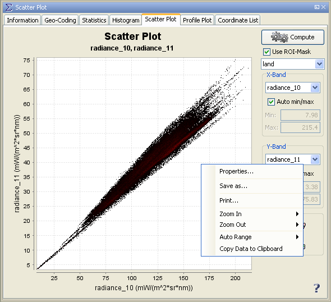The image size is (331, 302).
Task: Click the X-Band Min value field
Action: tap(300, 115)
